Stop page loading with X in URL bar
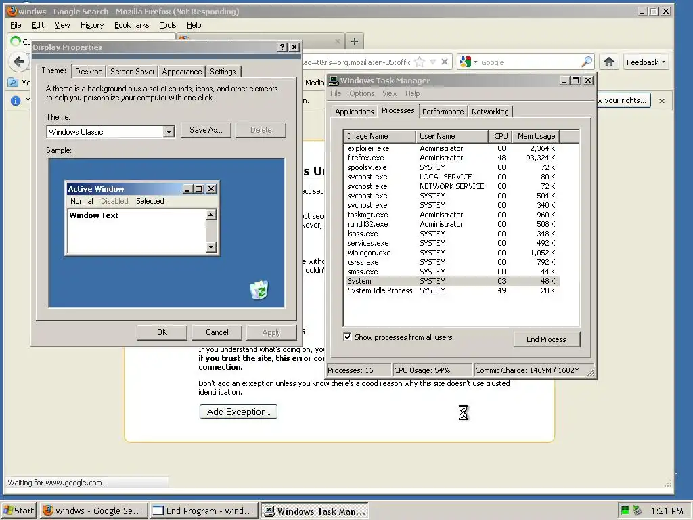Image resolution: width=693 pixels, height=520 pixels. [x=445, y=62]
